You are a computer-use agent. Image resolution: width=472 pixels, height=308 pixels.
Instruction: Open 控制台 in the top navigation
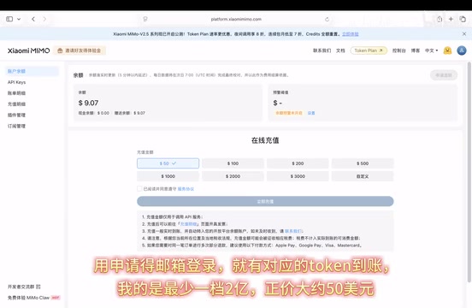tap(398, 50)
